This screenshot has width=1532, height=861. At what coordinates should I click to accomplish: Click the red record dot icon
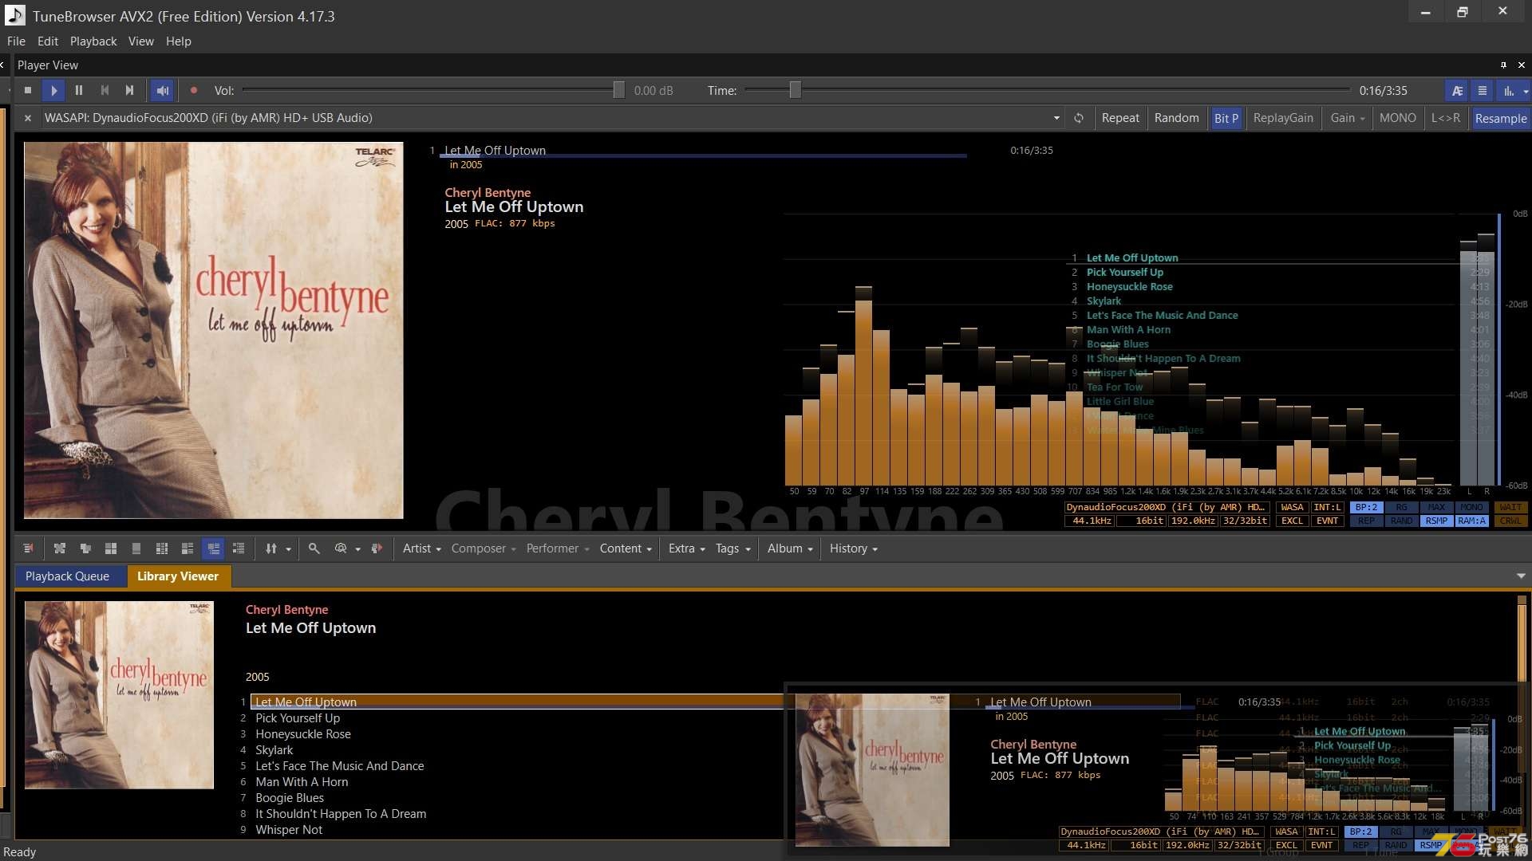[194, 91]
